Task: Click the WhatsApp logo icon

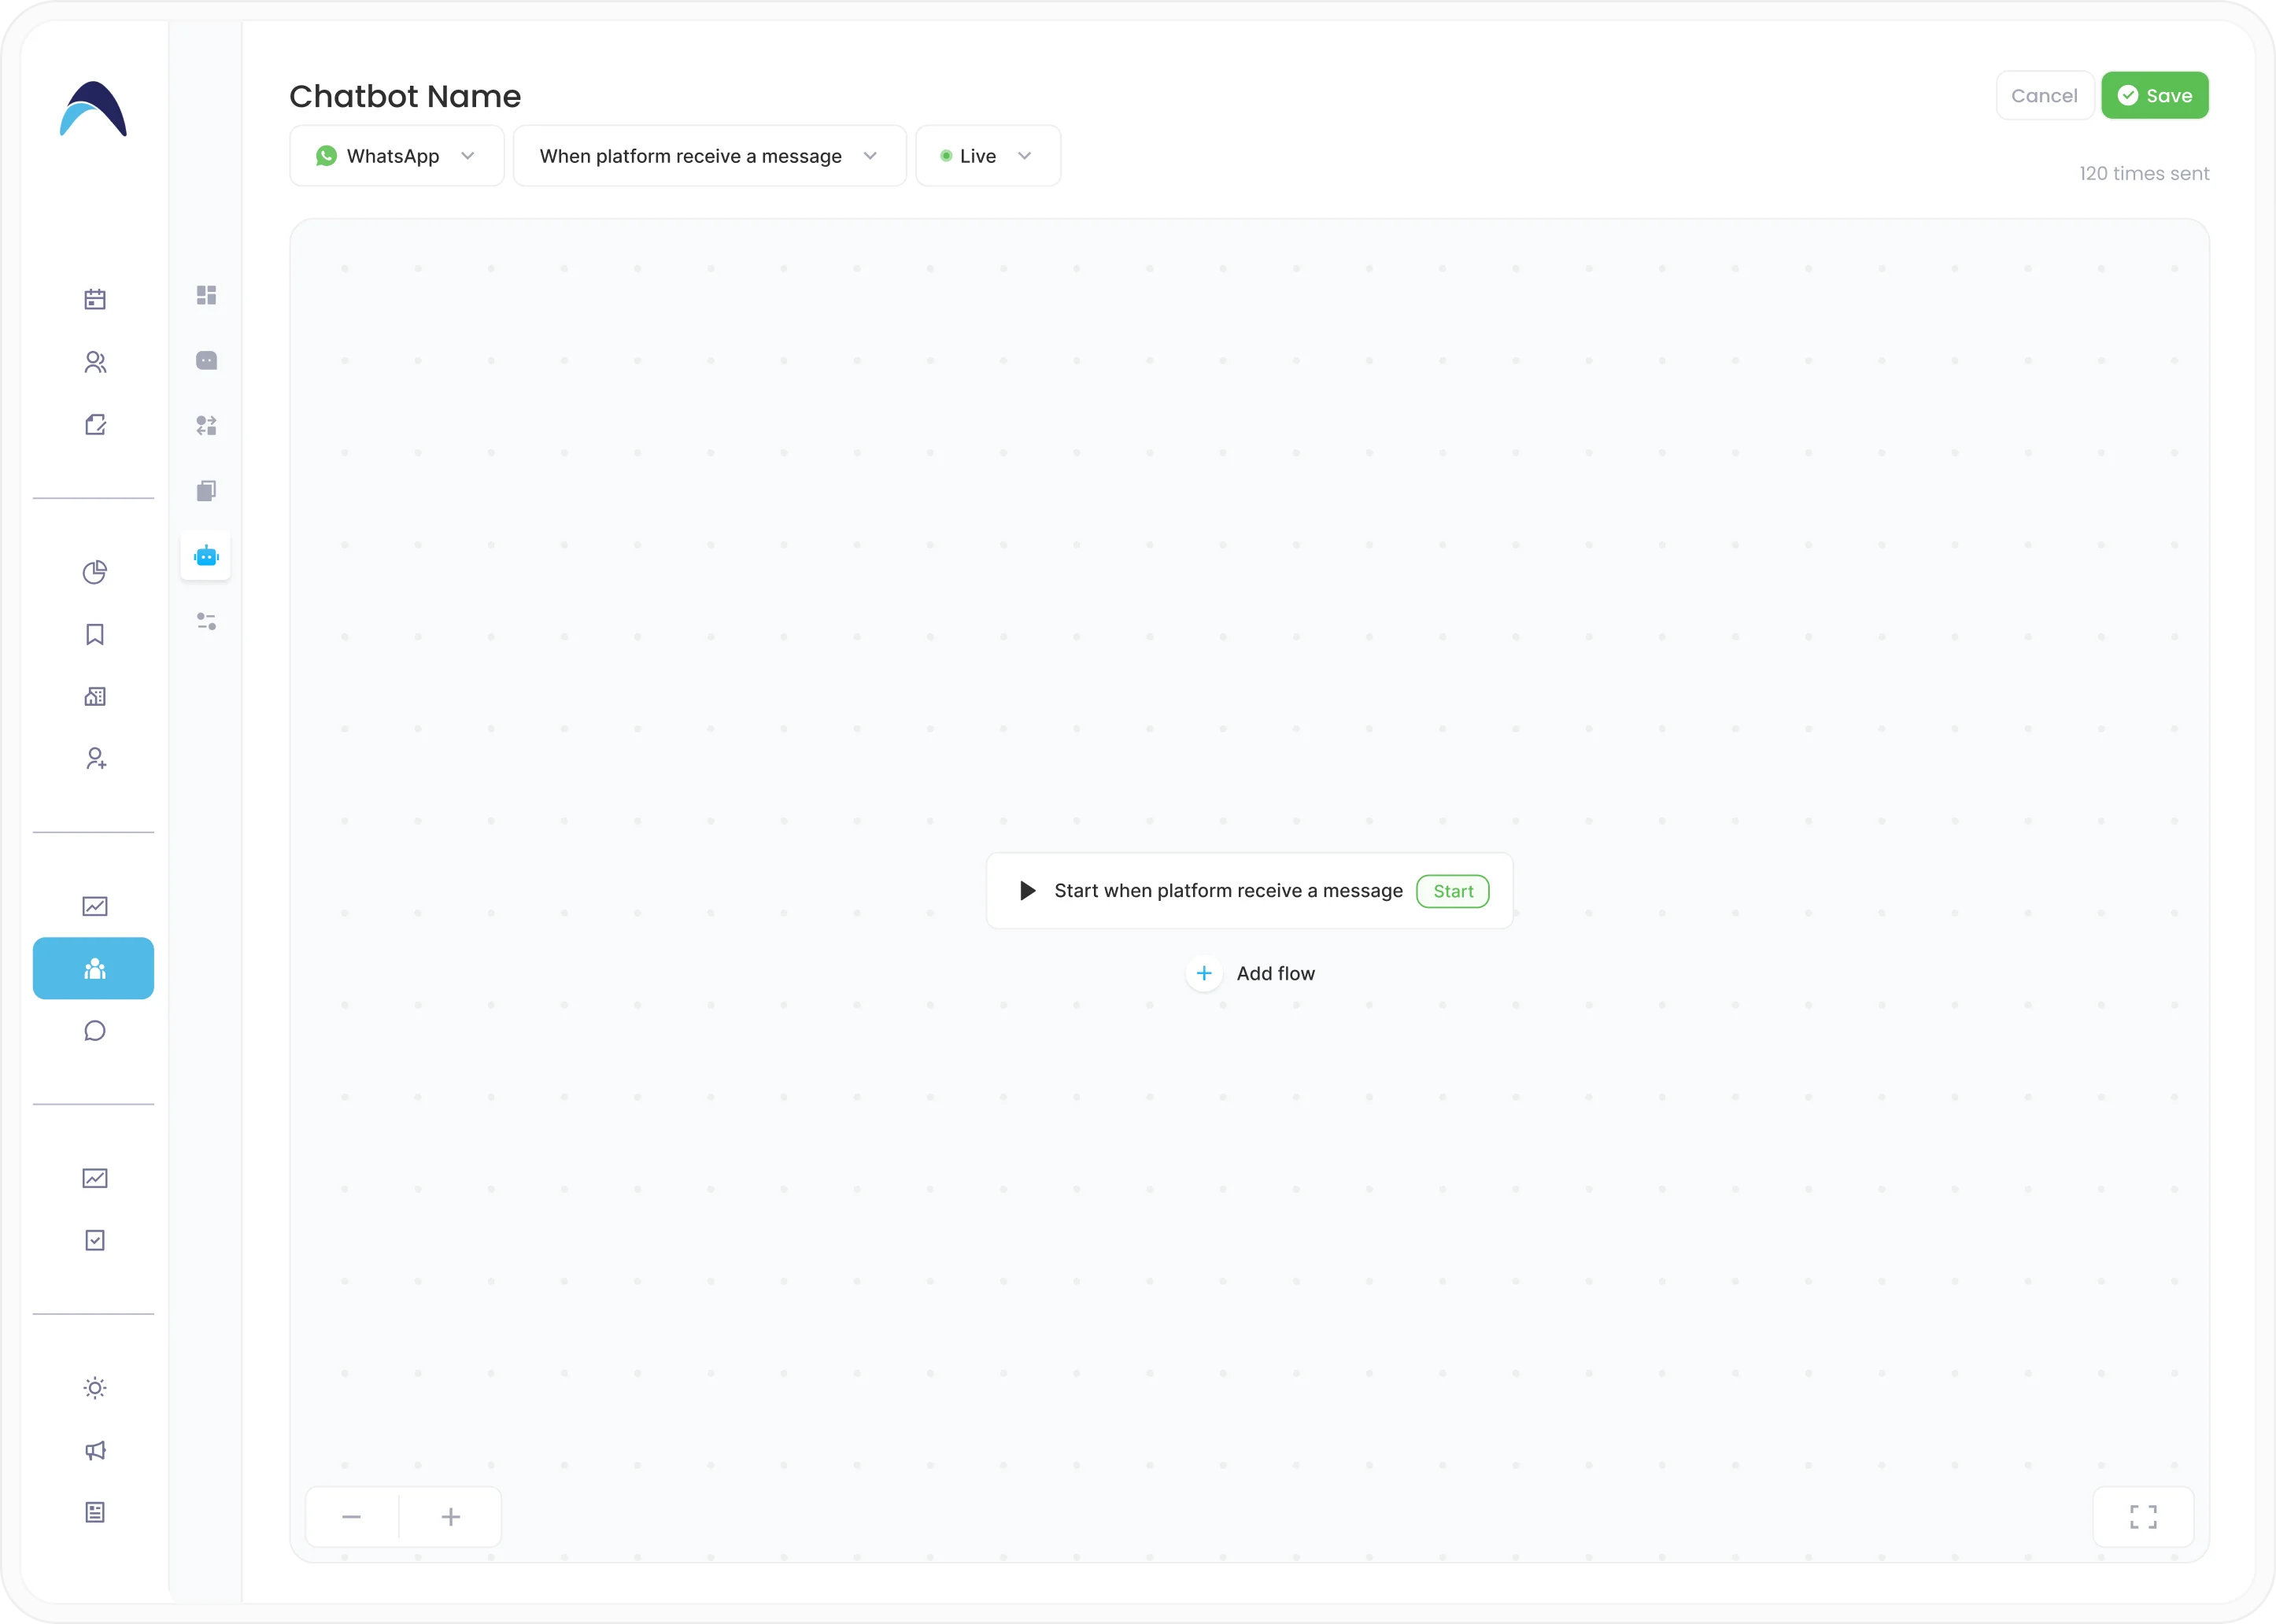Action: pos(326,156)
